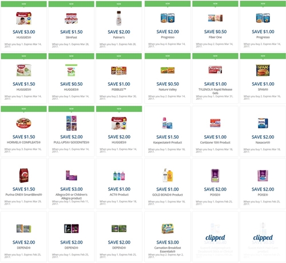Click the Hormel Compleats meal image
The width and height of the screenshot is (286, 263).
click(x=24, y=123)
